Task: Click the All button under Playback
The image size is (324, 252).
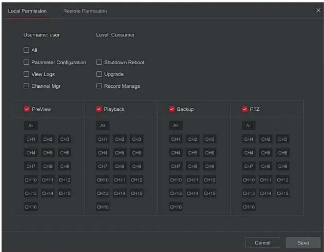Action: click(x=103, y=126)
